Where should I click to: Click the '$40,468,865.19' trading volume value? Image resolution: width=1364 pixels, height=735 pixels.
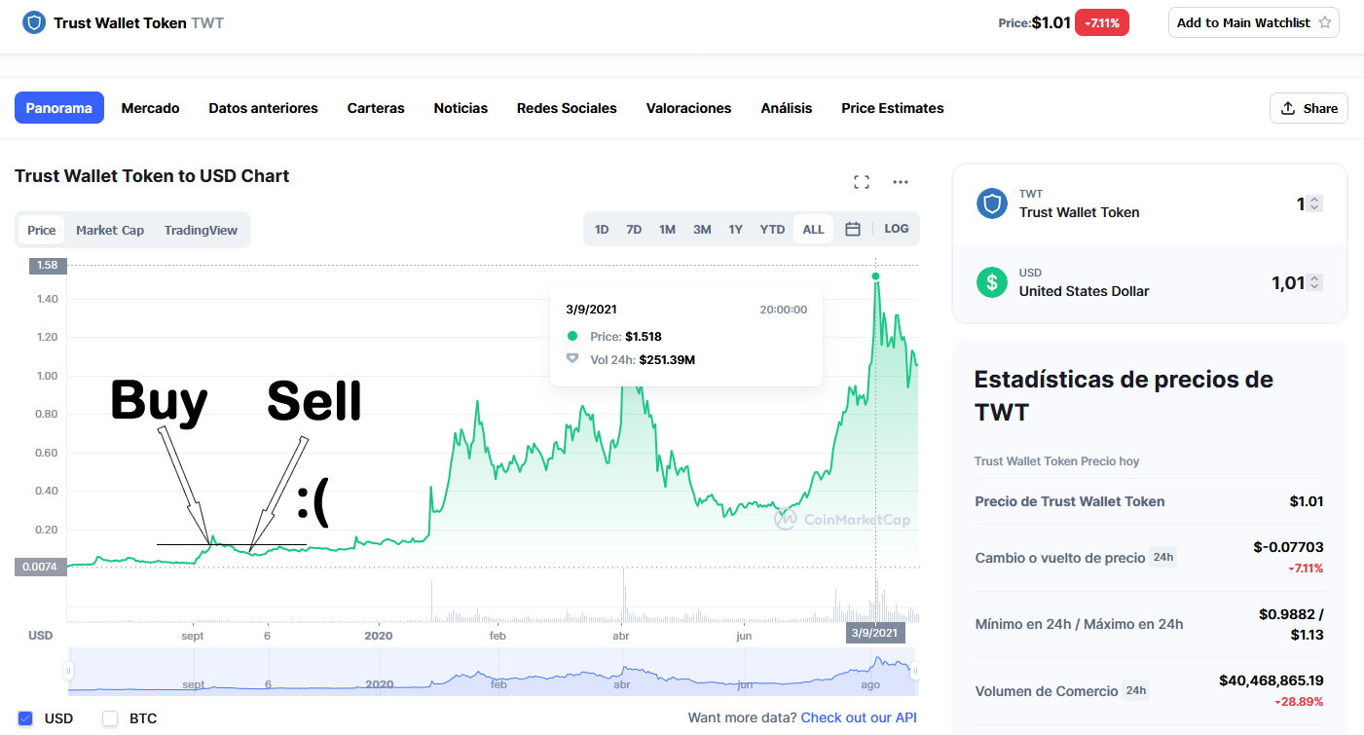(x=1272, y=680)
